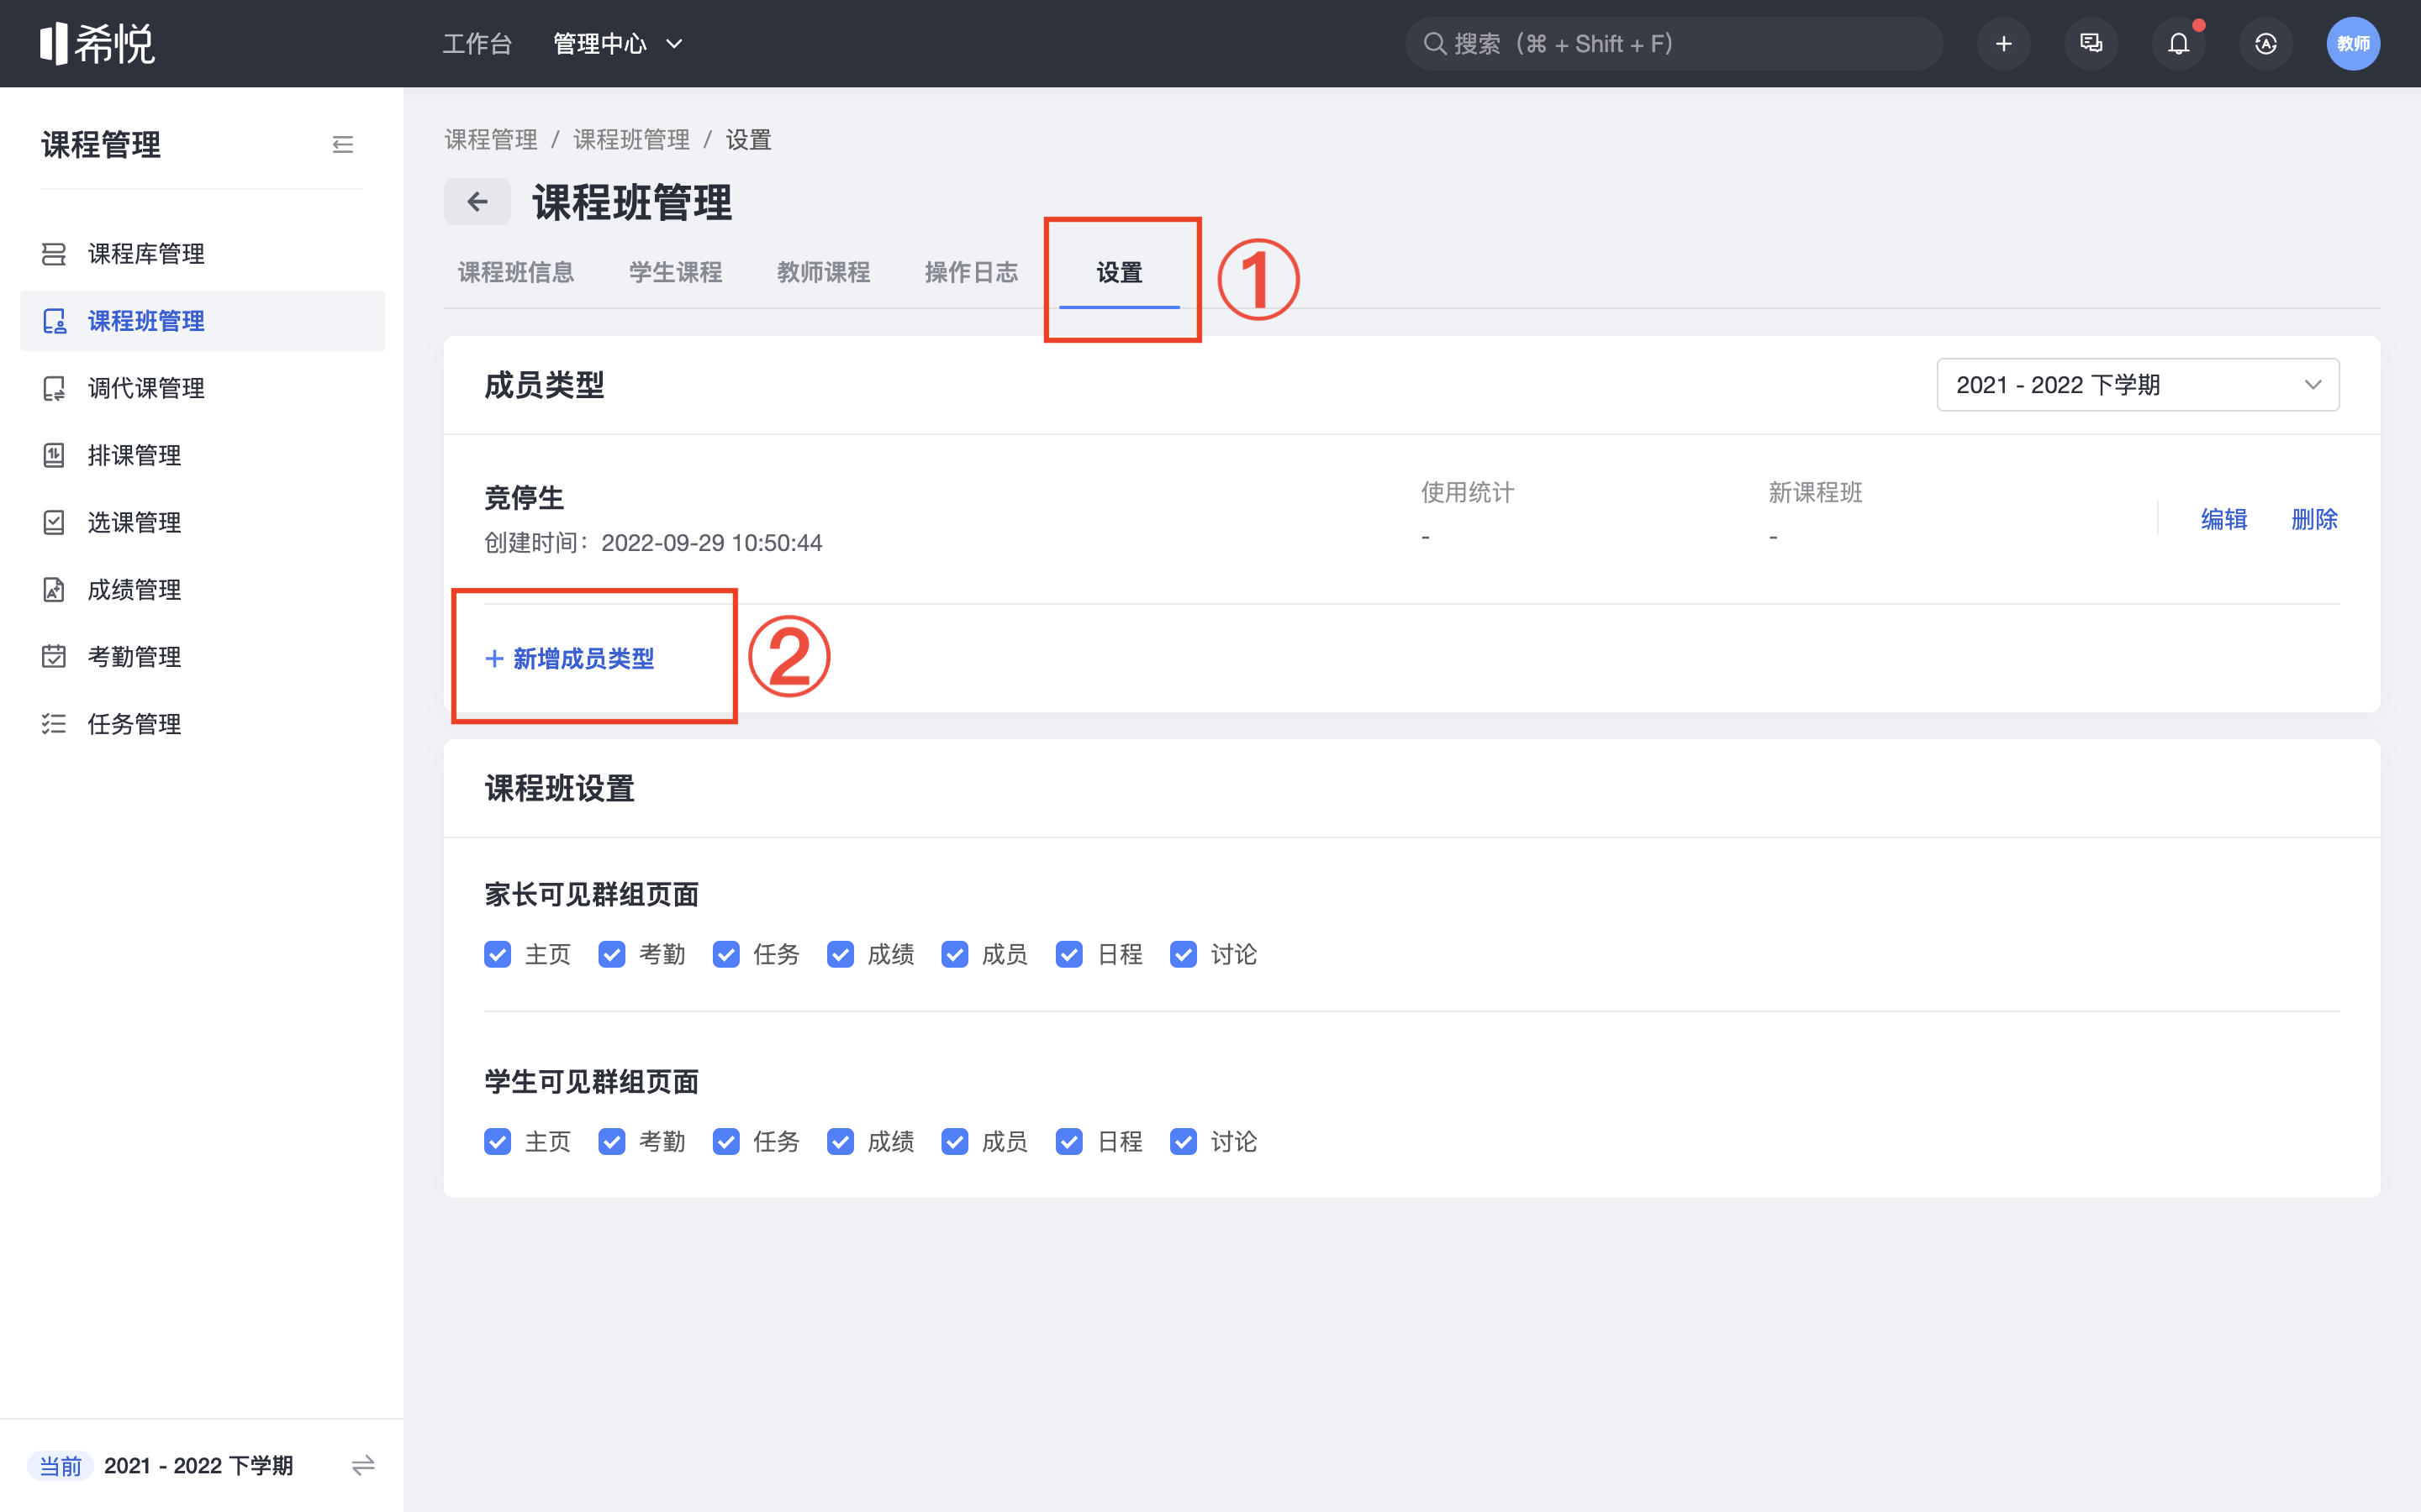2421x1512 pixels.
Task: Uncheck 家长可见 任务 checkbox
Action: click(x=726, y=955)
